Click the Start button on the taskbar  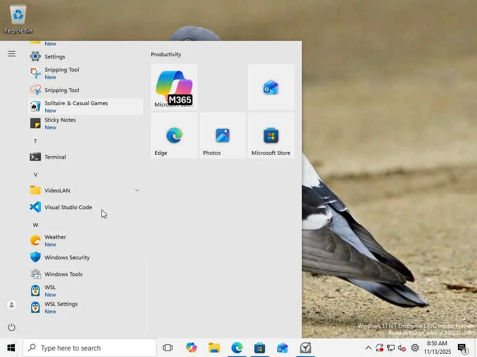click(11, 348)
